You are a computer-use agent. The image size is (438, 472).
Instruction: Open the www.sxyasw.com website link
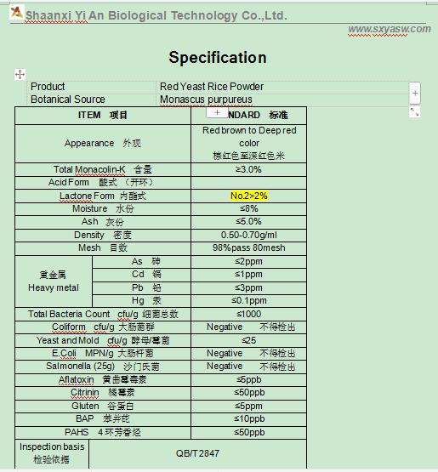(x=390, y=29)
